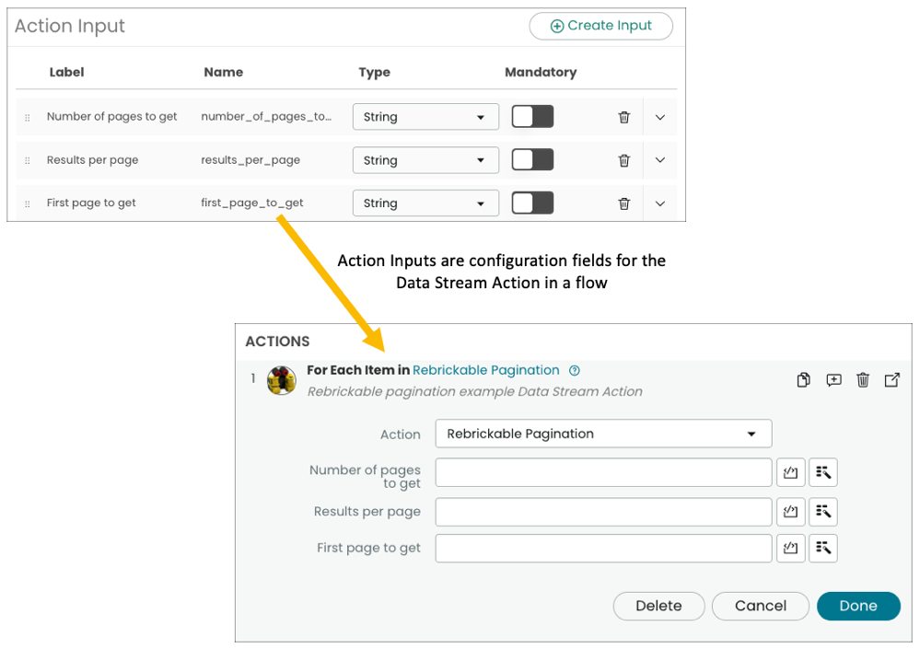
Task: Open Type dropdown for 'Number of pages to get'
Action: coord(425,117)
